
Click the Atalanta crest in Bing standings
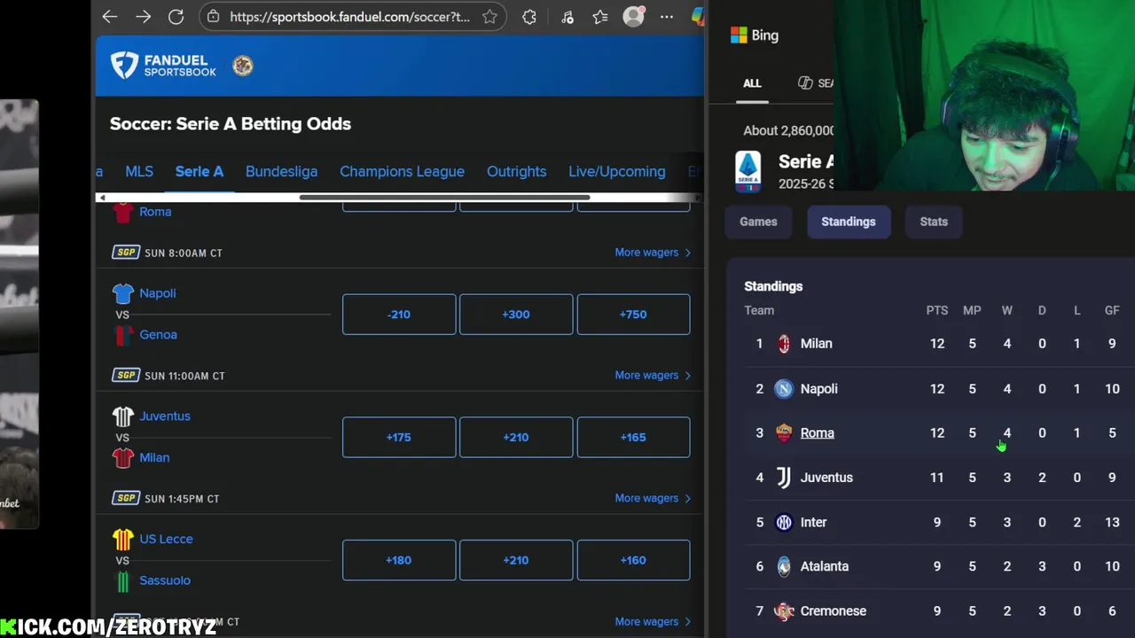[784, 566]
